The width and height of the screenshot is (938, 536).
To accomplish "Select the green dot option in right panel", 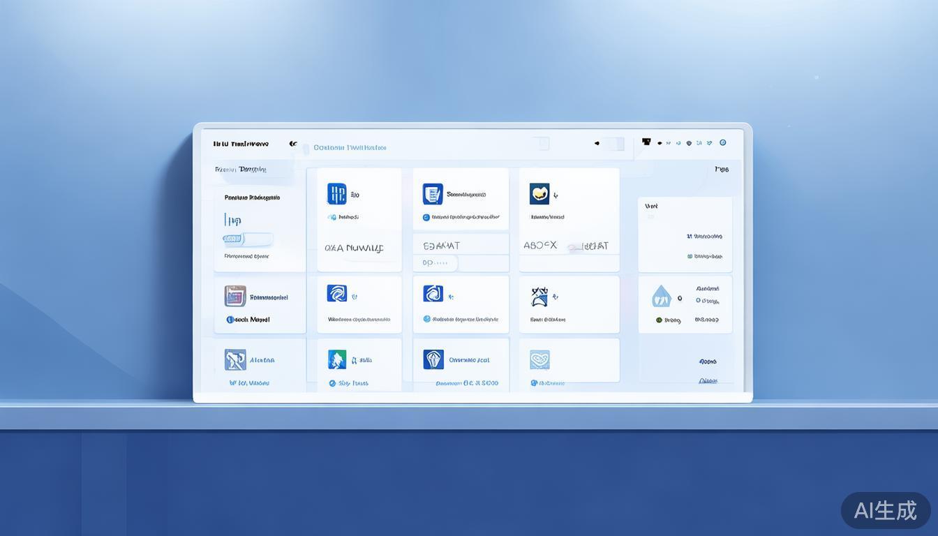I will [658, 320].
